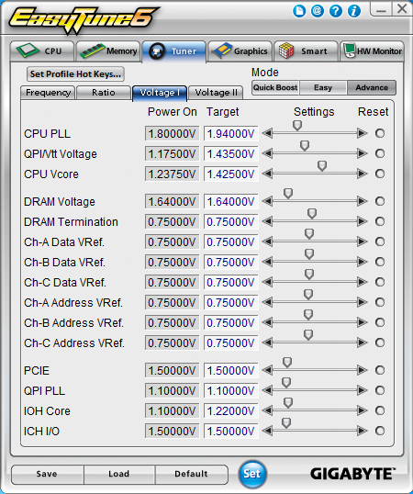Click the Load button
The width and height of the screenshot is (413, 494).
coord(119,474)
